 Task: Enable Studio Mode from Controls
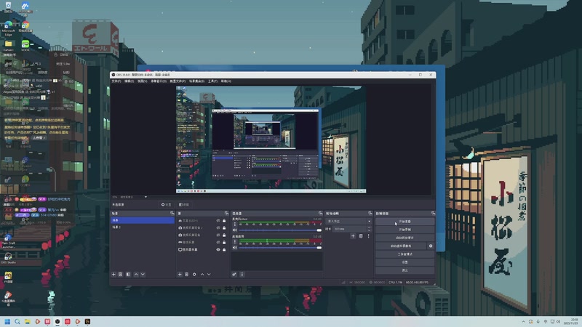click(404, 254)
